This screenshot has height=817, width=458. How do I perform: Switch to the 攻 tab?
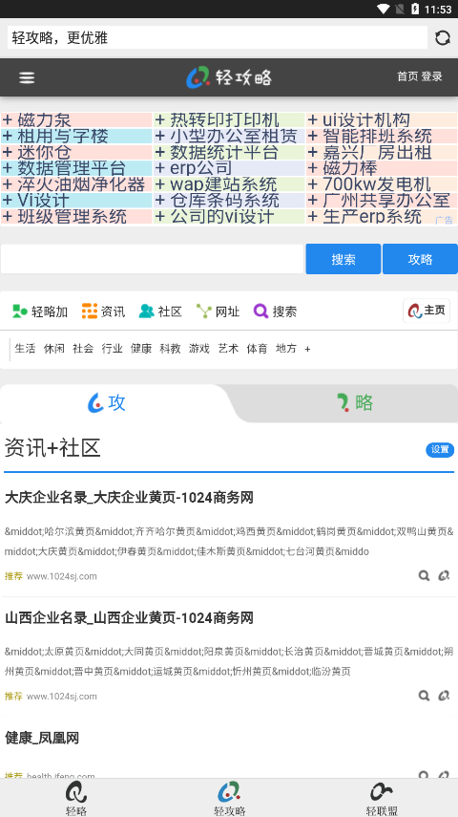107,403
